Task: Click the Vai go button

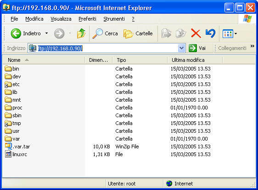Action: tap(197, 48)
